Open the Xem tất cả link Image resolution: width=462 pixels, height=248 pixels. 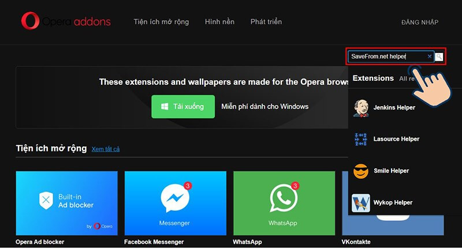coord(106,149)
